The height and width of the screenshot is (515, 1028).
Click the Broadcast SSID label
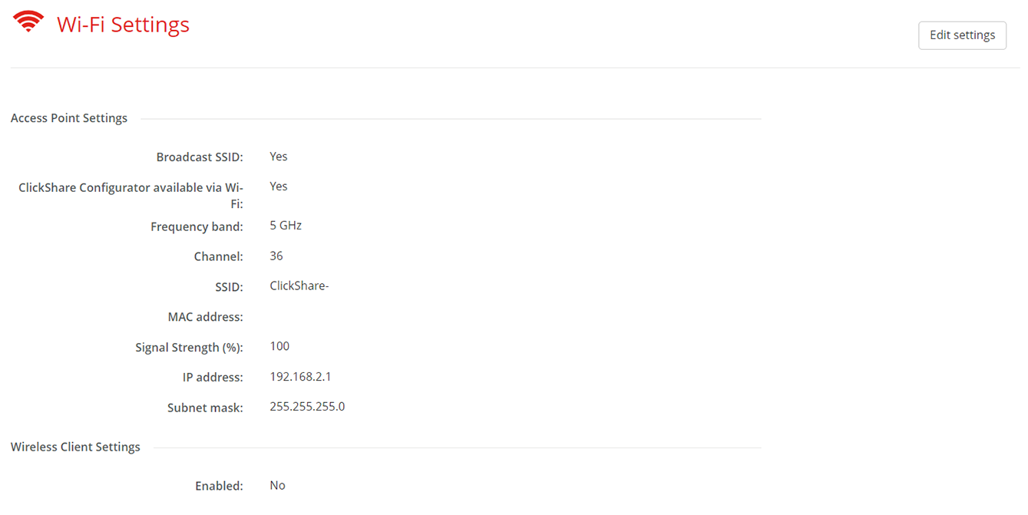pos(200,157)
